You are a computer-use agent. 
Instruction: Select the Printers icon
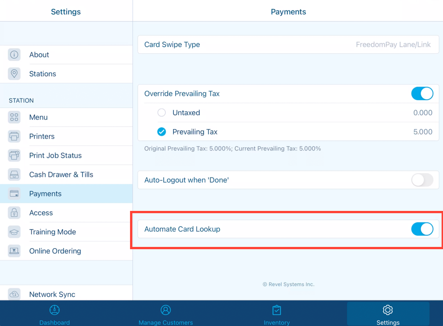pyautogui.click(x=14, y=136)
